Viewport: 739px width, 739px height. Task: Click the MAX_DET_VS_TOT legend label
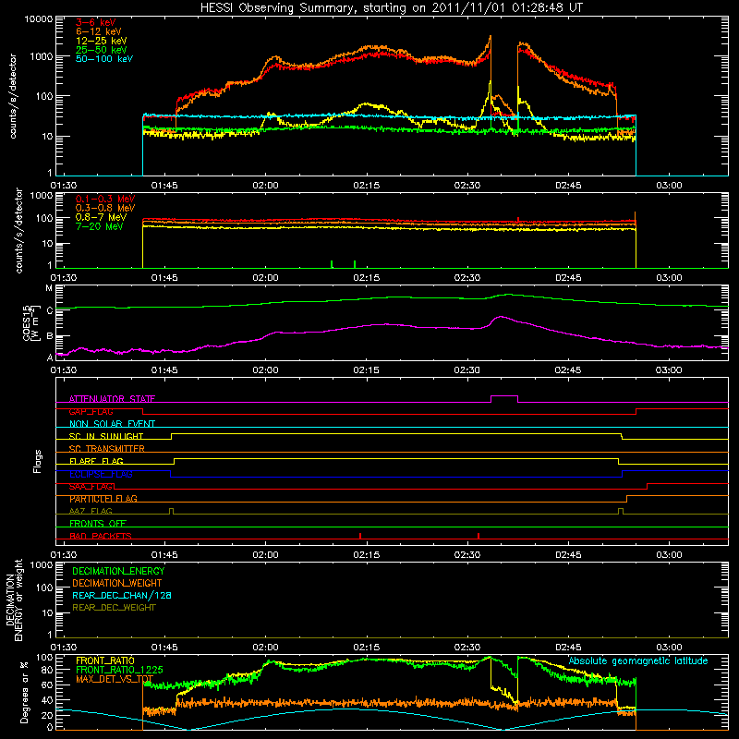pos(115,679)
